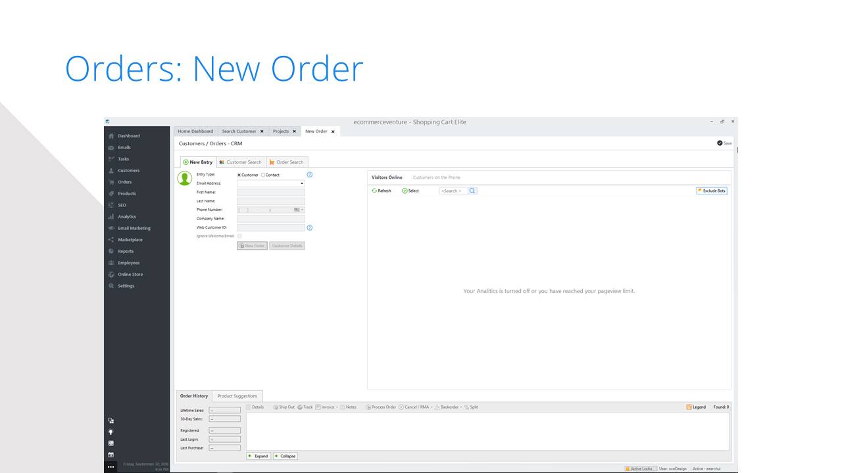Click the calculator icon at the sidebar bottom
The image size is (842, 473).
[111, 443]
